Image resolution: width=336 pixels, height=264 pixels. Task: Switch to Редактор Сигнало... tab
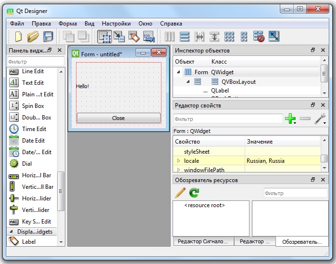pyautogui.click(x=203, y=241)
